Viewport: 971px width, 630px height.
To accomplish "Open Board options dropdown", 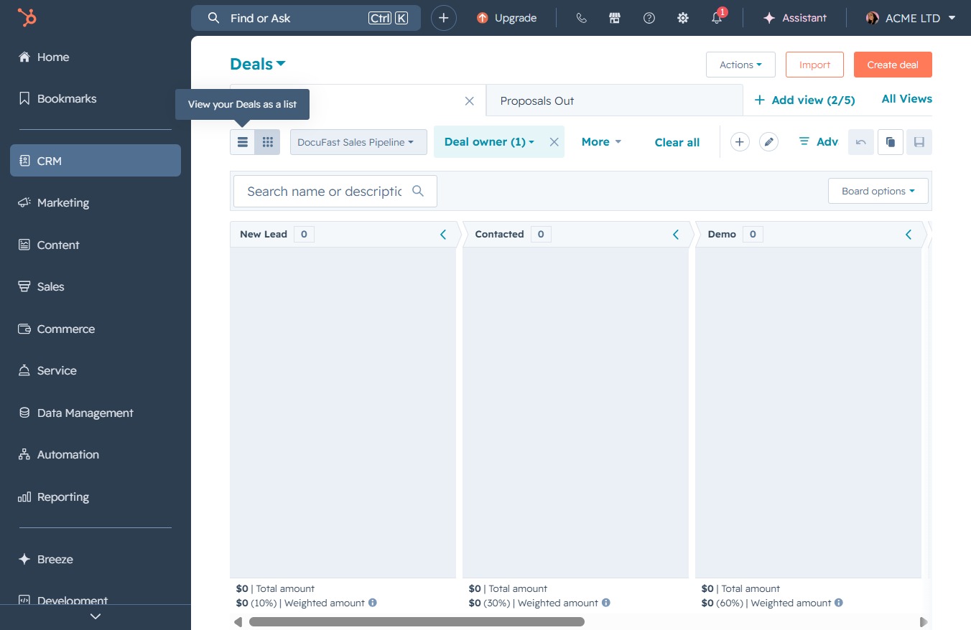I will tap(878, 191).
